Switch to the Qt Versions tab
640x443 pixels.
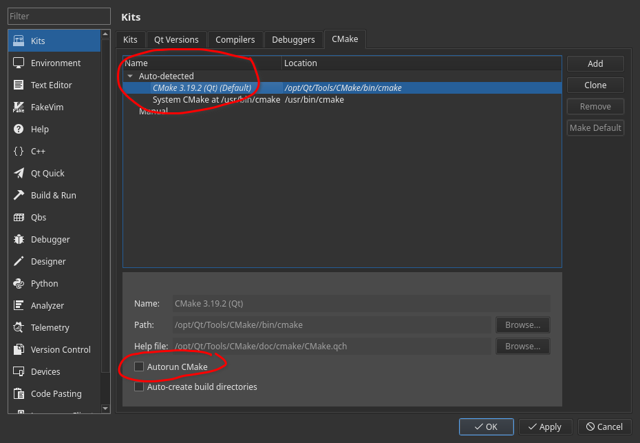176,40
